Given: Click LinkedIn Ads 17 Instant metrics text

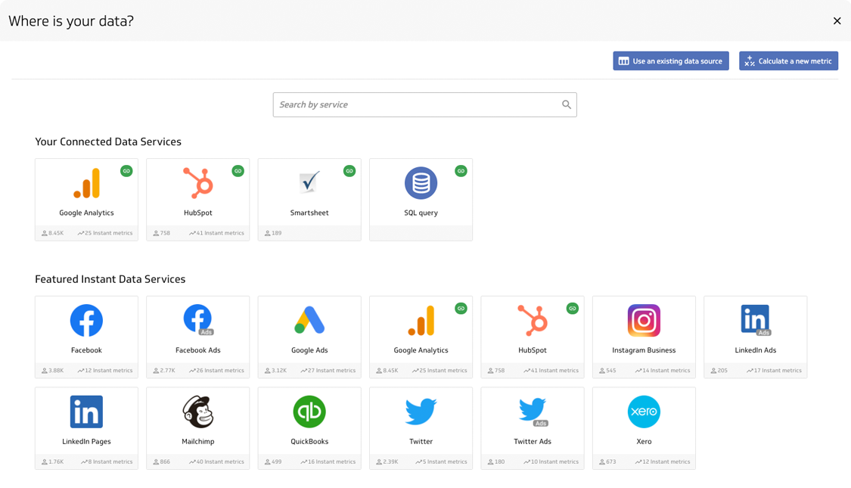Looking at the screenshot, I should click(777, 371).
